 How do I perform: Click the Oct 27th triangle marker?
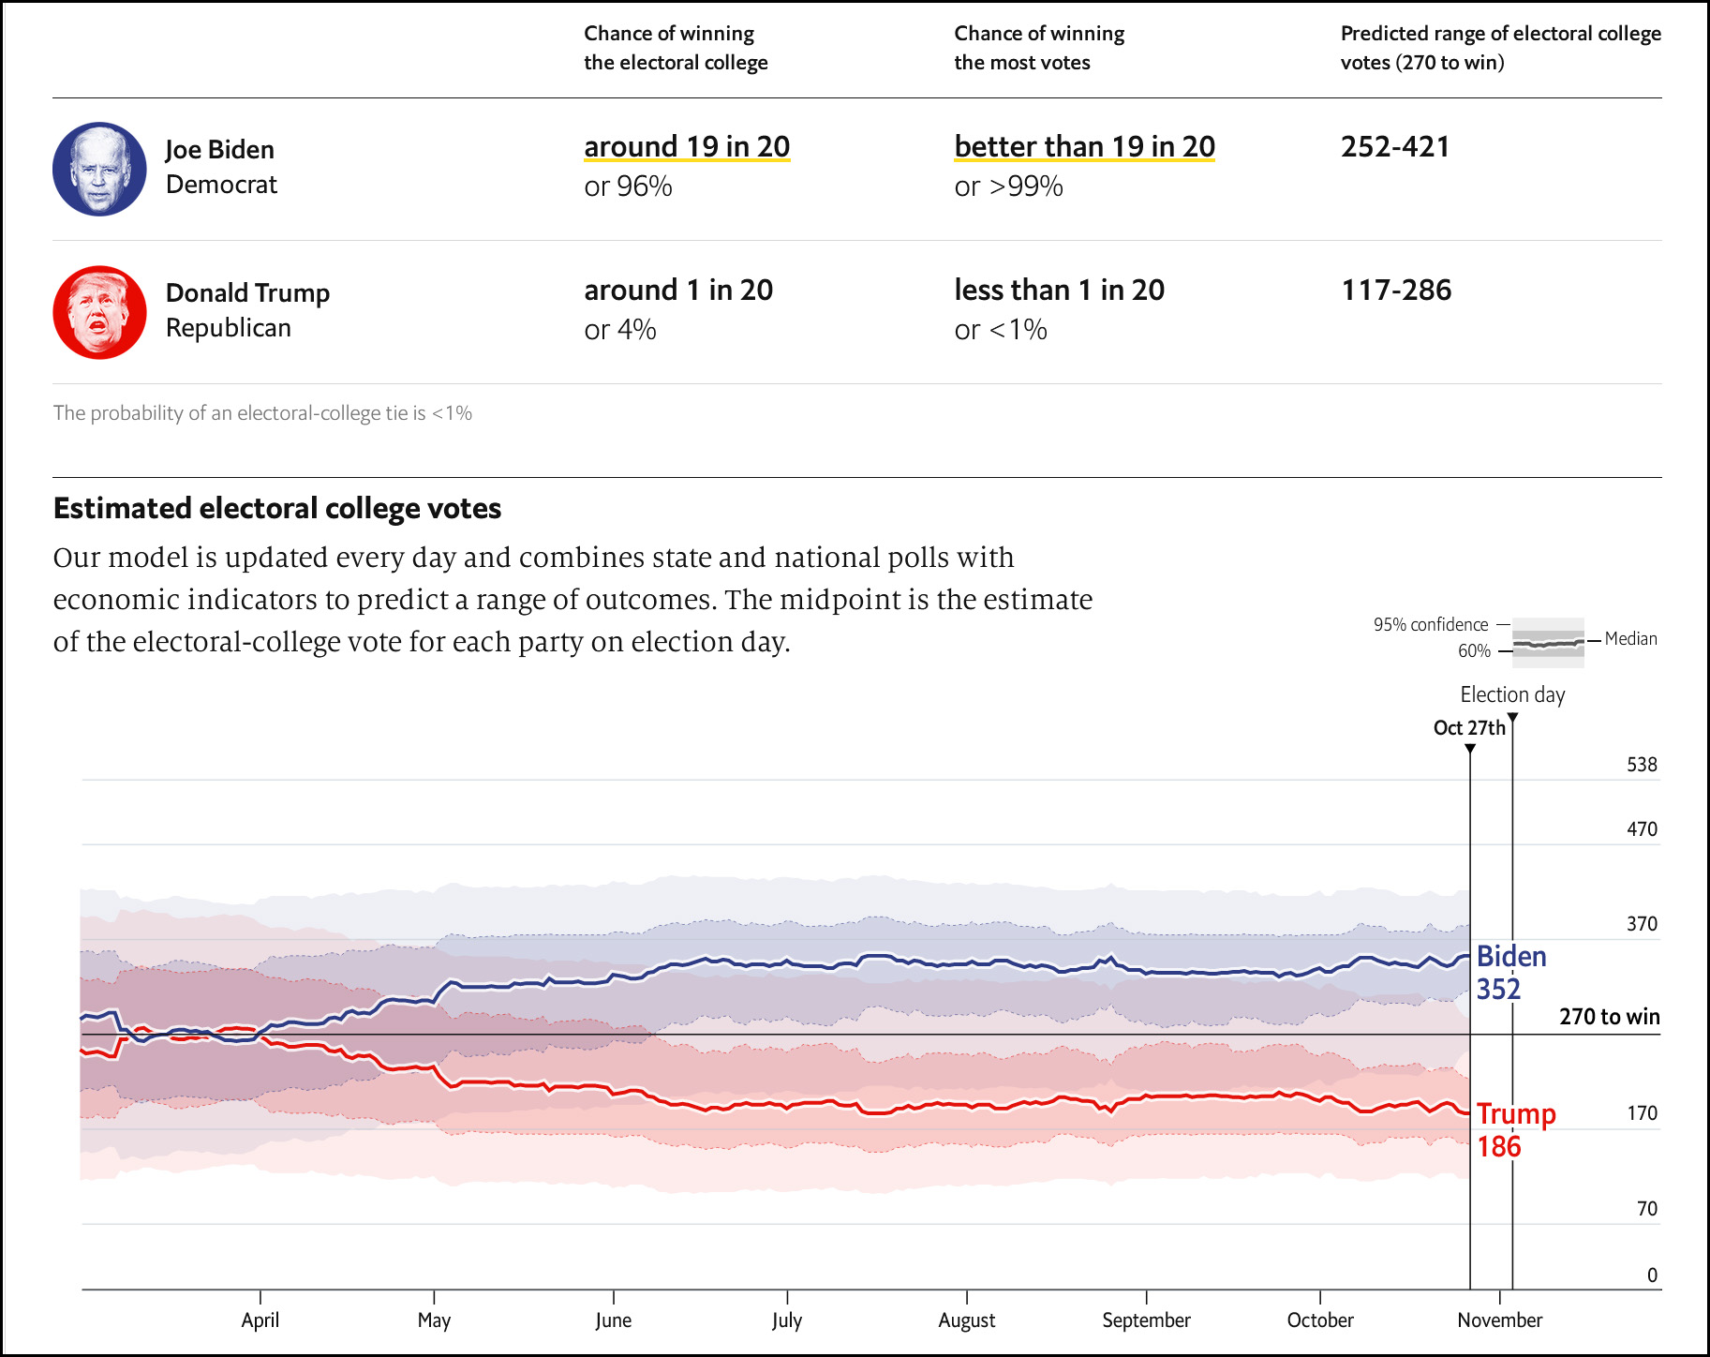1470,749
